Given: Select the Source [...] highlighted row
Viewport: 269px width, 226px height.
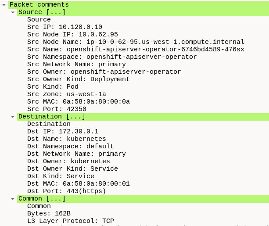Looking at the screenshot, I should tap(42, 12).
